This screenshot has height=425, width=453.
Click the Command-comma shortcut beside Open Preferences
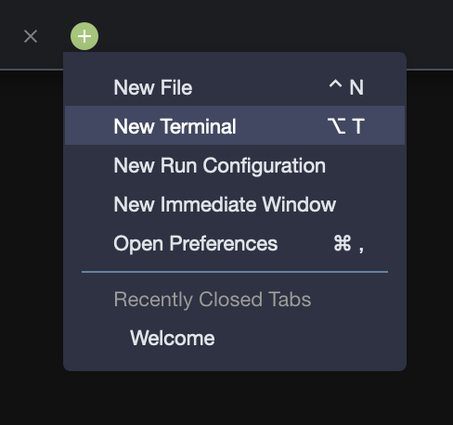click(348, 244)
